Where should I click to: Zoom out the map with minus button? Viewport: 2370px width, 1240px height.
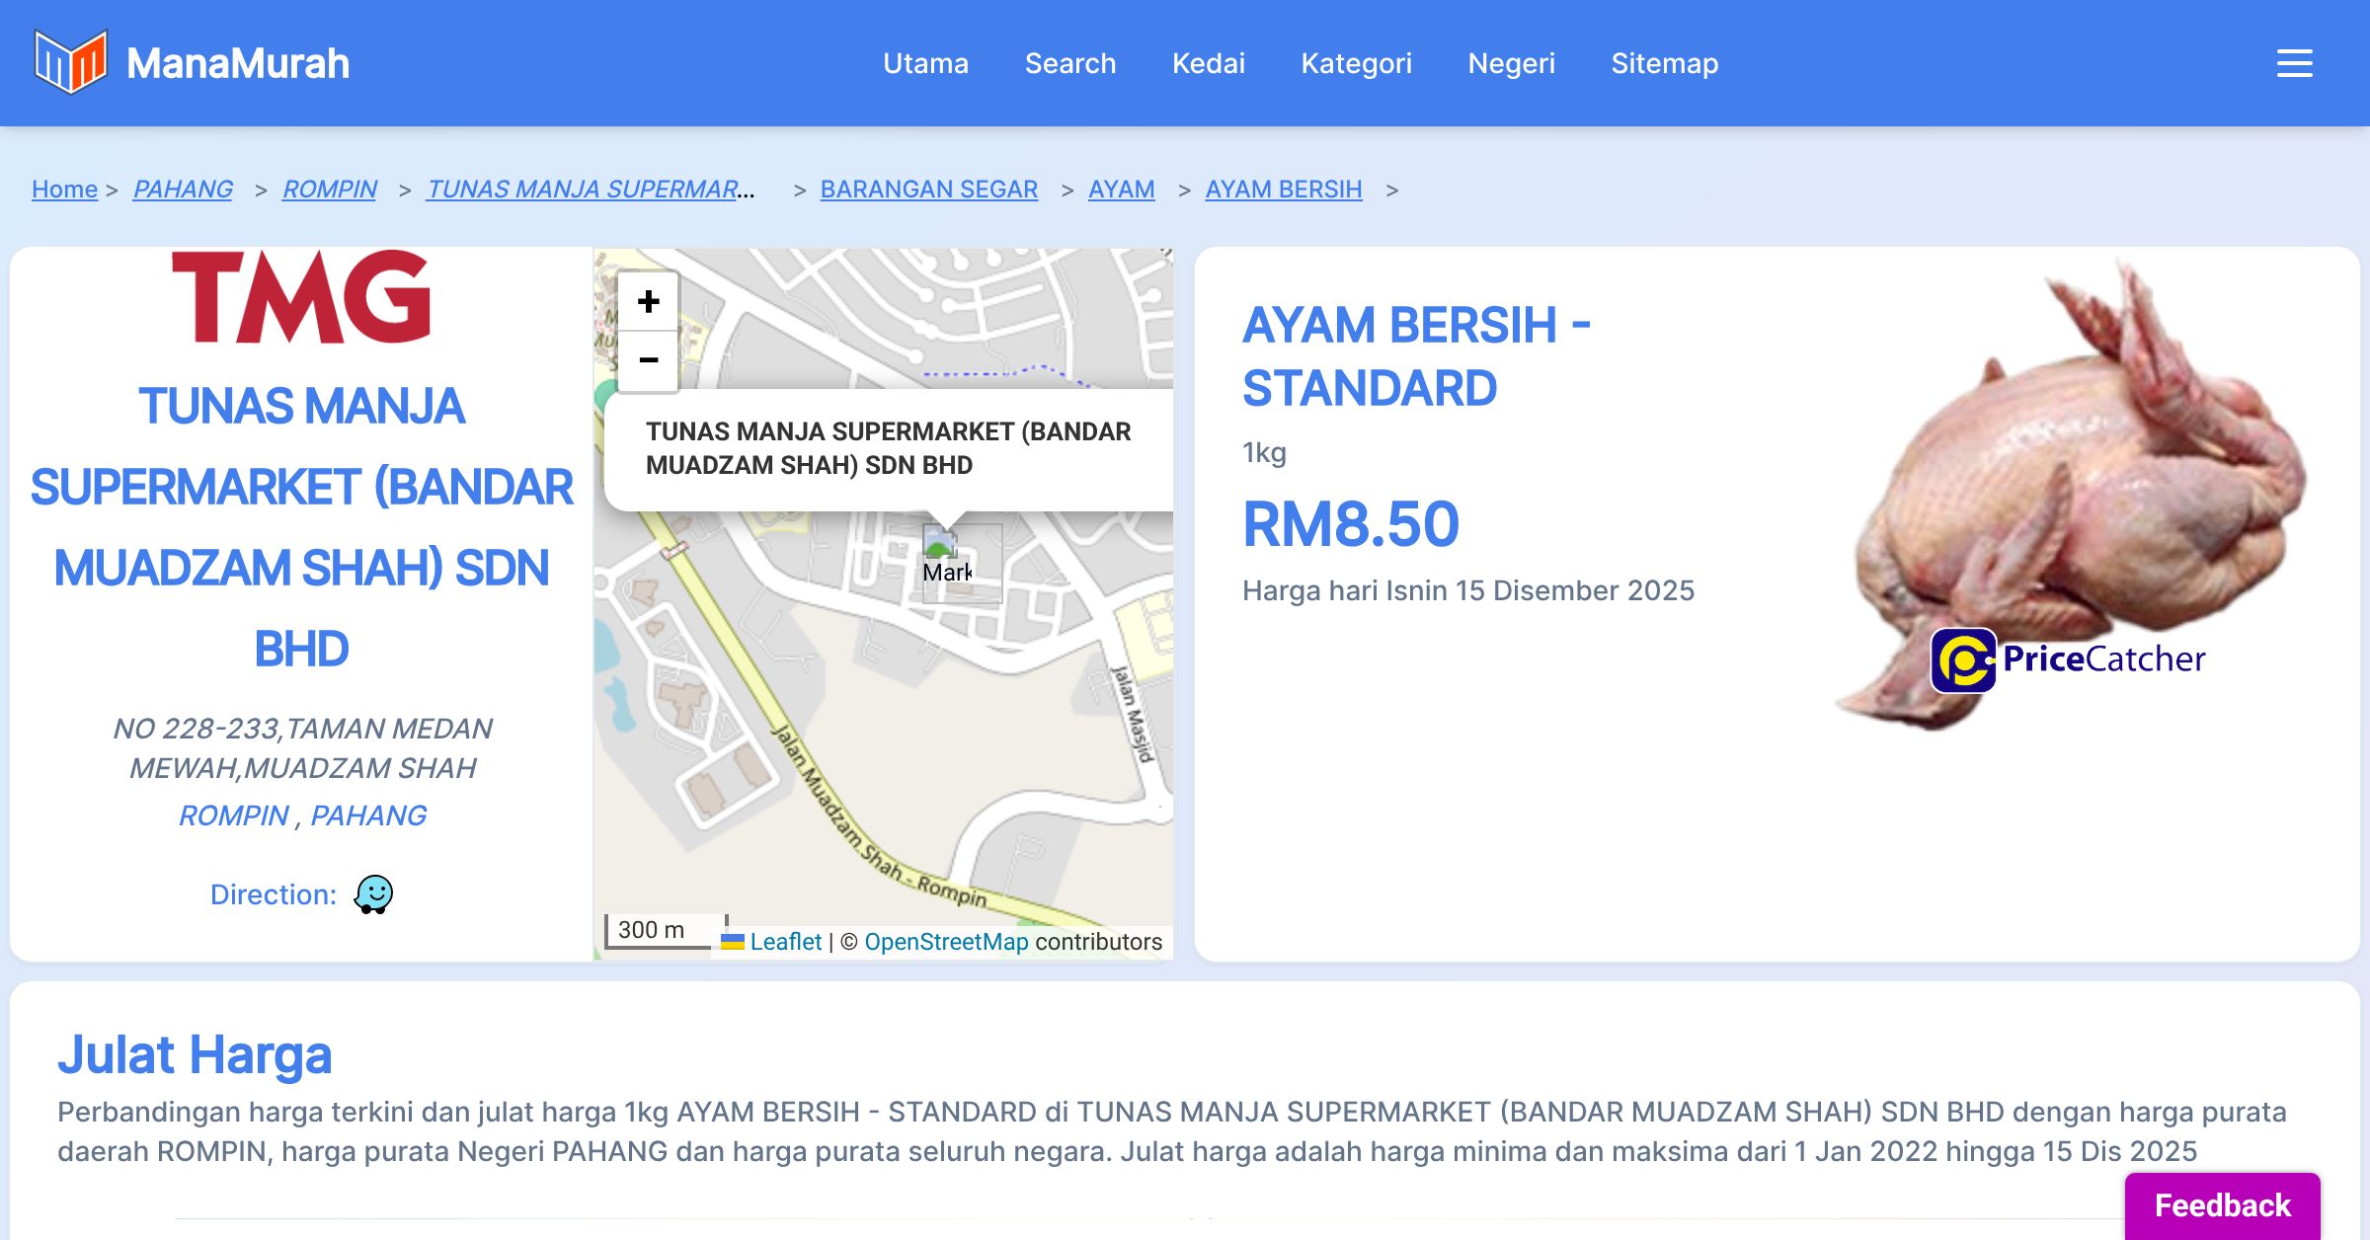648,360
